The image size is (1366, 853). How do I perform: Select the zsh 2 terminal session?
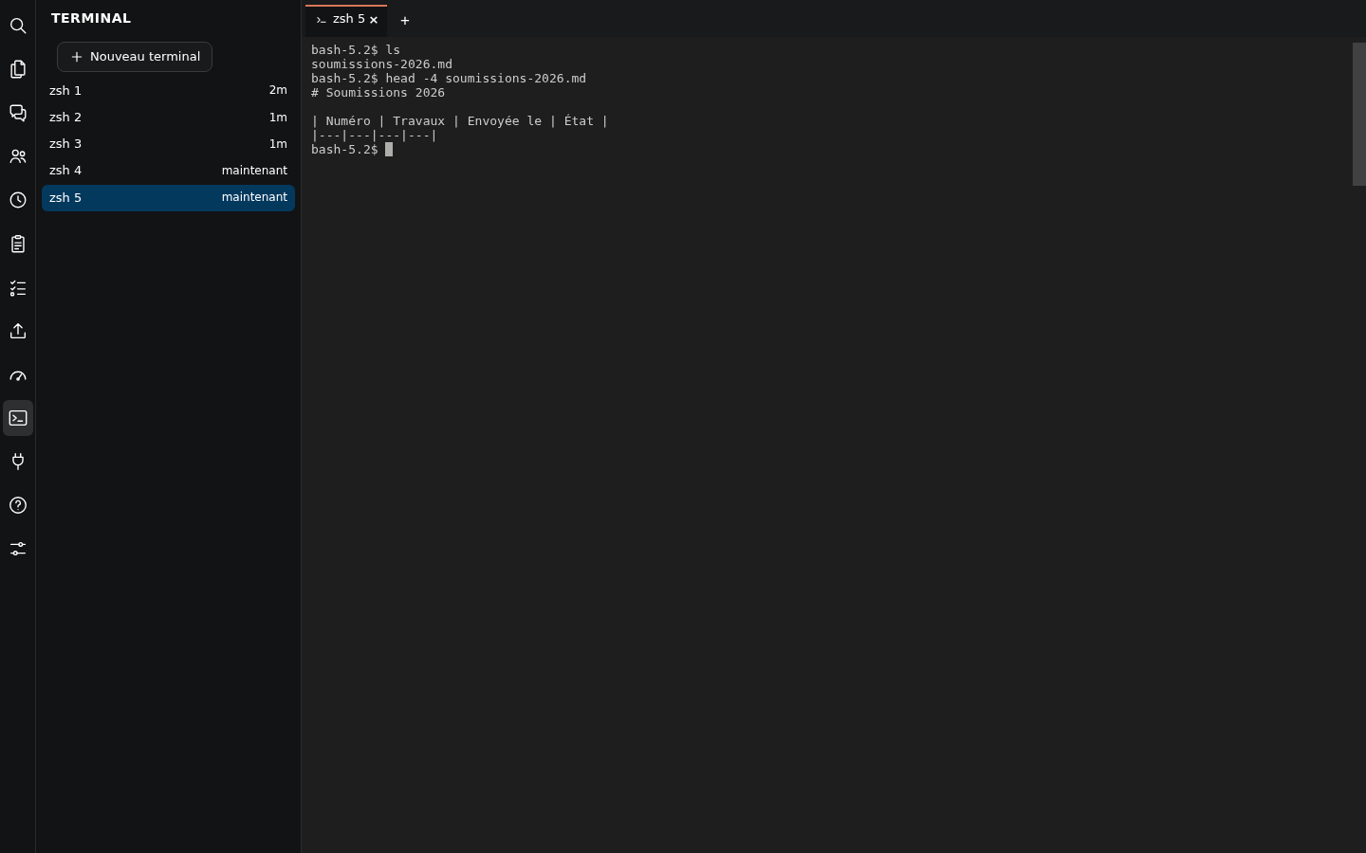pos(168,117)
